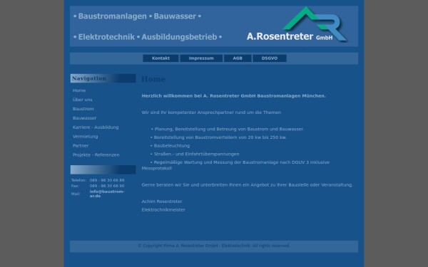Viewport: 428px width, 267px height.
Task: Click the Home page heading
Action: [153, 79]
